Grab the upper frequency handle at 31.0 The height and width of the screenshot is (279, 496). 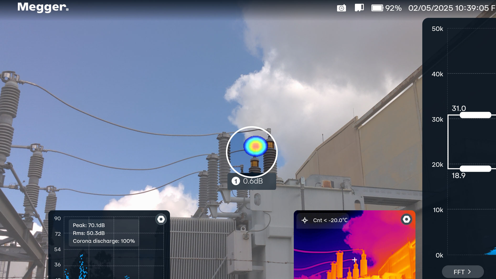(x=475, y=115)
